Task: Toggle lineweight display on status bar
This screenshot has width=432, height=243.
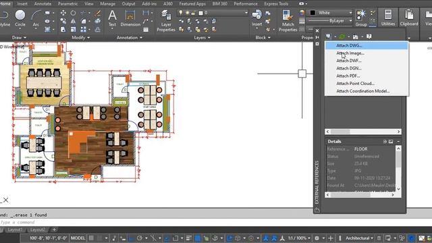Action: click(189, 238)
